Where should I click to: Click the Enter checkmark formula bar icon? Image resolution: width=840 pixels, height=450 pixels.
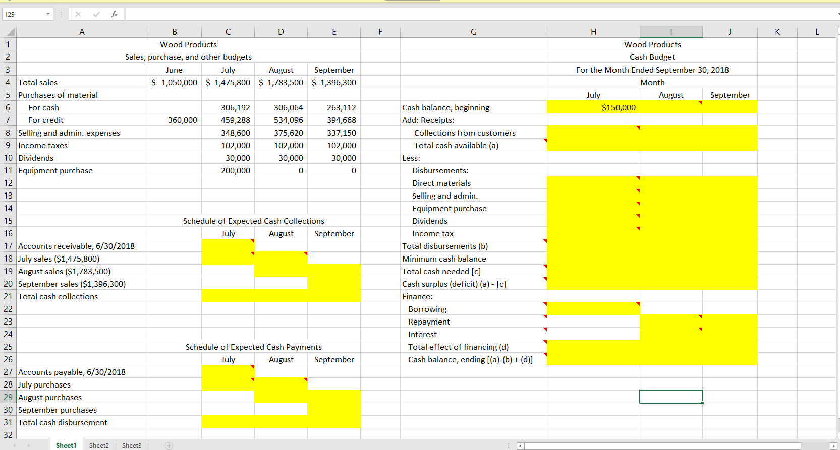[96, 14]
